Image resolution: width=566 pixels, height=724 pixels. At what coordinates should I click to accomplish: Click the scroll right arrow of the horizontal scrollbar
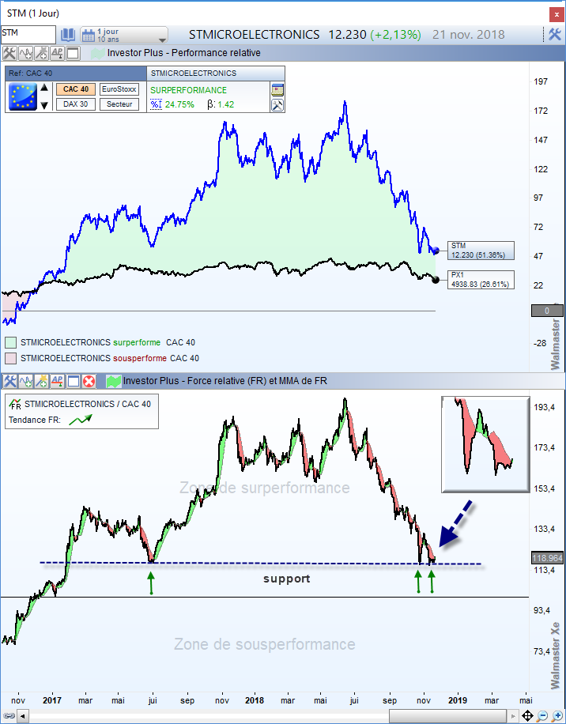click(x=515, y=717)
